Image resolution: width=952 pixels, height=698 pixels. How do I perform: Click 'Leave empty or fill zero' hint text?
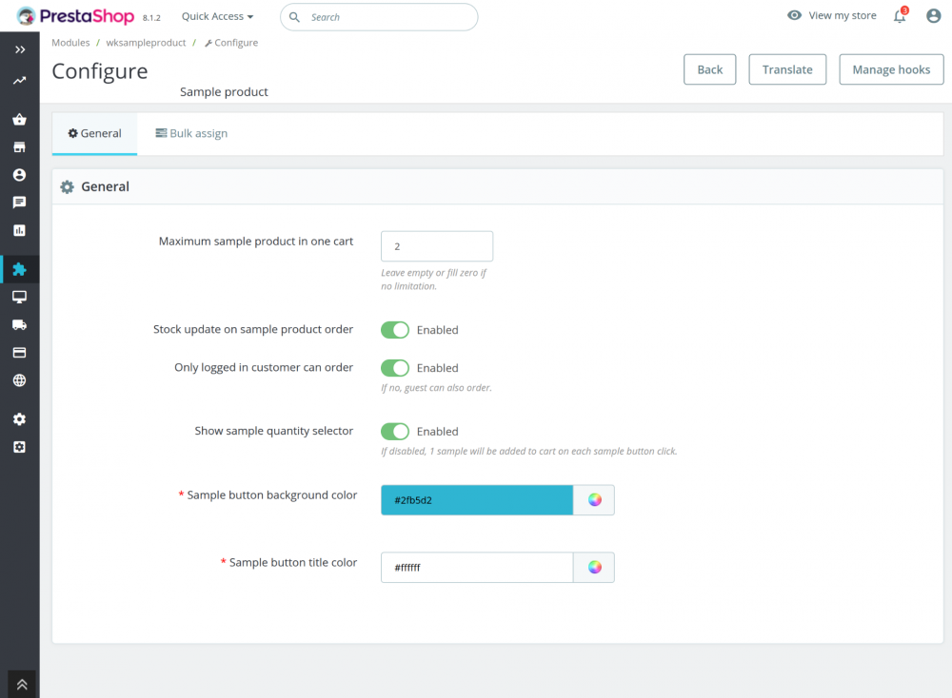point(433,280)
